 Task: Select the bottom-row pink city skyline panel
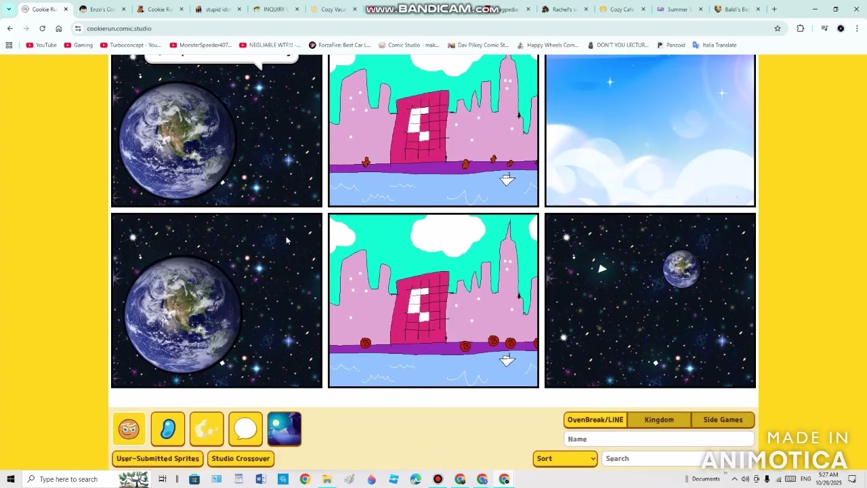(433, 301)
